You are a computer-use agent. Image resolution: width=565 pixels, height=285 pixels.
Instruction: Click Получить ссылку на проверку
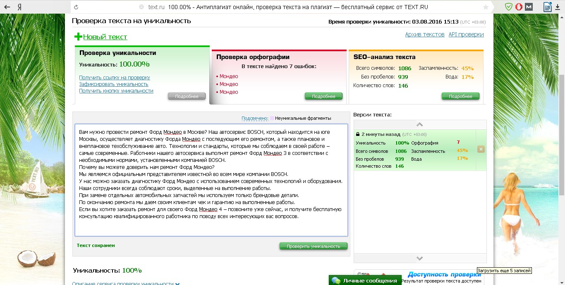click(115, 78)
